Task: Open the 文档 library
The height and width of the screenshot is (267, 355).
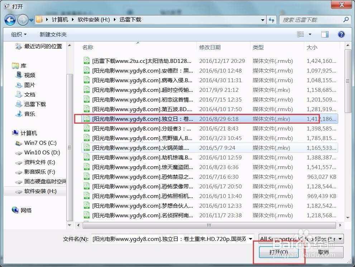Action: coord(25,95)
